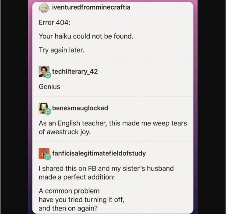Visit the iventuredfromminecraftia blog link

tap(91, 7)
